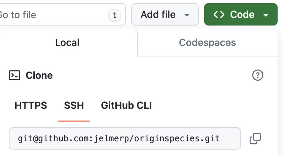Viewport: 283px width, 155px height.
Task: Click inside the git@github.com URL field
Action: point(124,138)
